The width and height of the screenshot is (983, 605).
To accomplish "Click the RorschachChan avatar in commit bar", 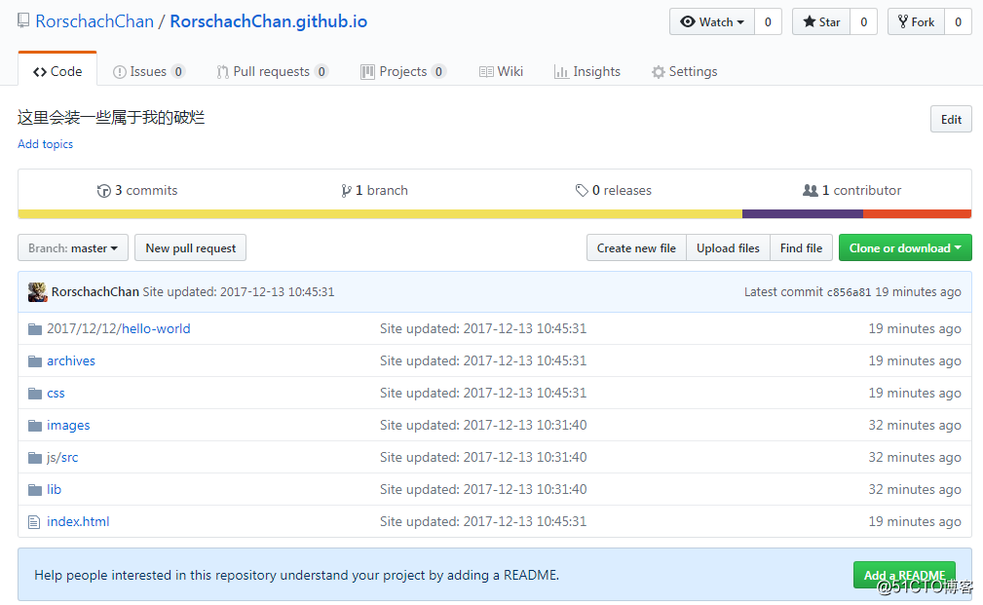I will click(x=38, y=292).
